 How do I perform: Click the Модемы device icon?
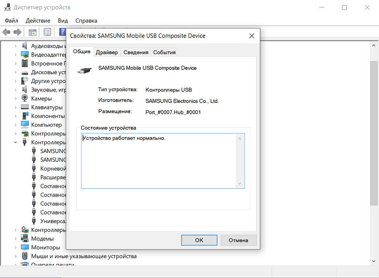pos(25,239)
